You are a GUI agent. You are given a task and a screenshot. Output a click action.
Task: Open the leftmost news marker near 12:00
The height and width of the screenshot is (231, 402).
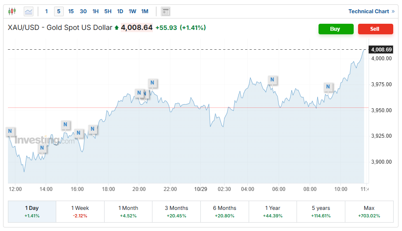pyautogui.click(x=10, y=131)
